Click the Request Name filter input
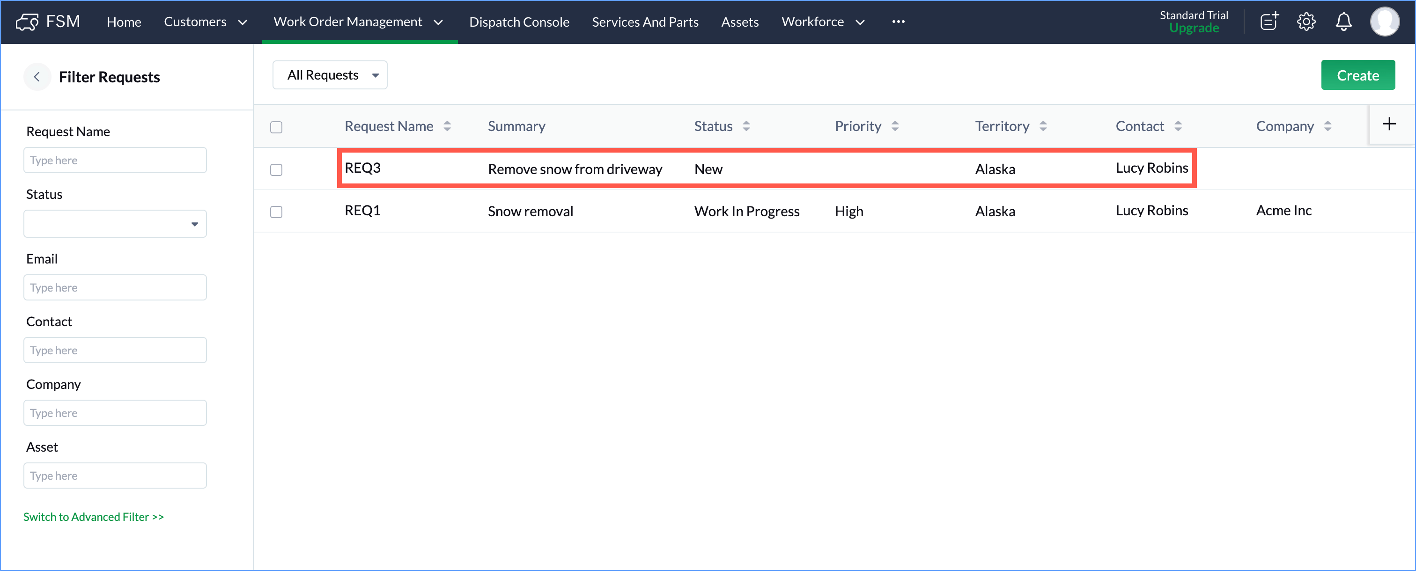 [115, 161]
